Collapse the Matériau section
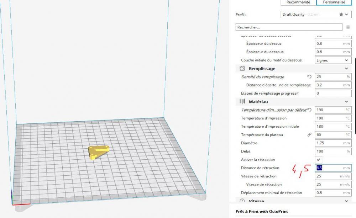The height and width of the screenshot is (218, 356). coord(346,102)
